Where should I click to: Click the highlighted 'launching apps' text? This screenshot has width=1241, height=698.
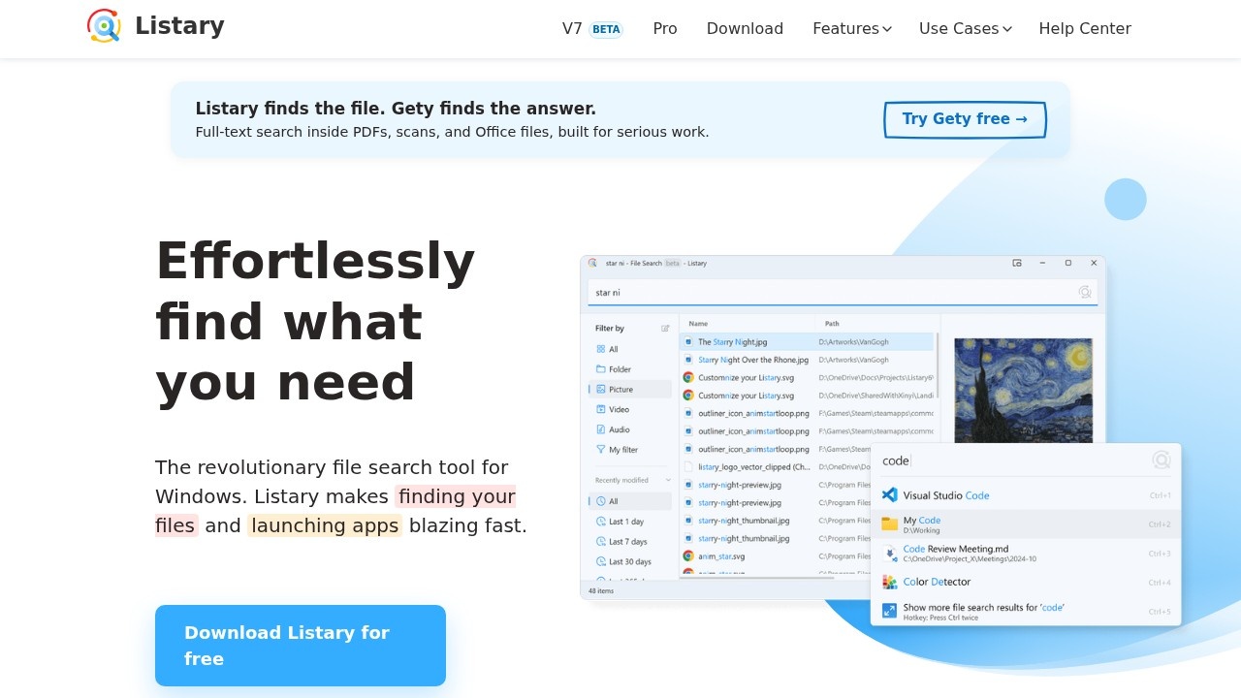[325, 525]
